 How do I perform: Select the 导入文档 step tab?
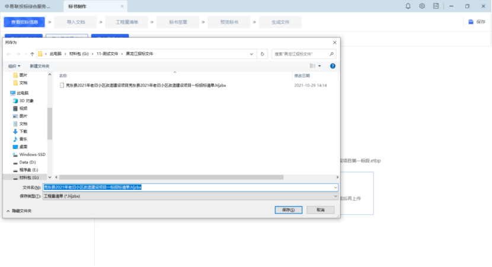[x=76, y=22]
